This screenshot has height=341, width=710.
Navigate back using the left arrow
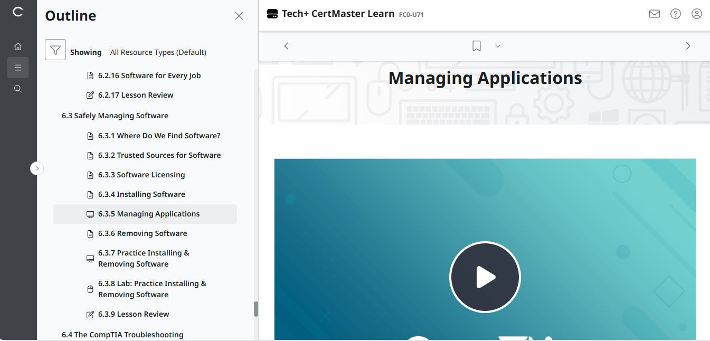pyautogui.click(x=286, y=46)
